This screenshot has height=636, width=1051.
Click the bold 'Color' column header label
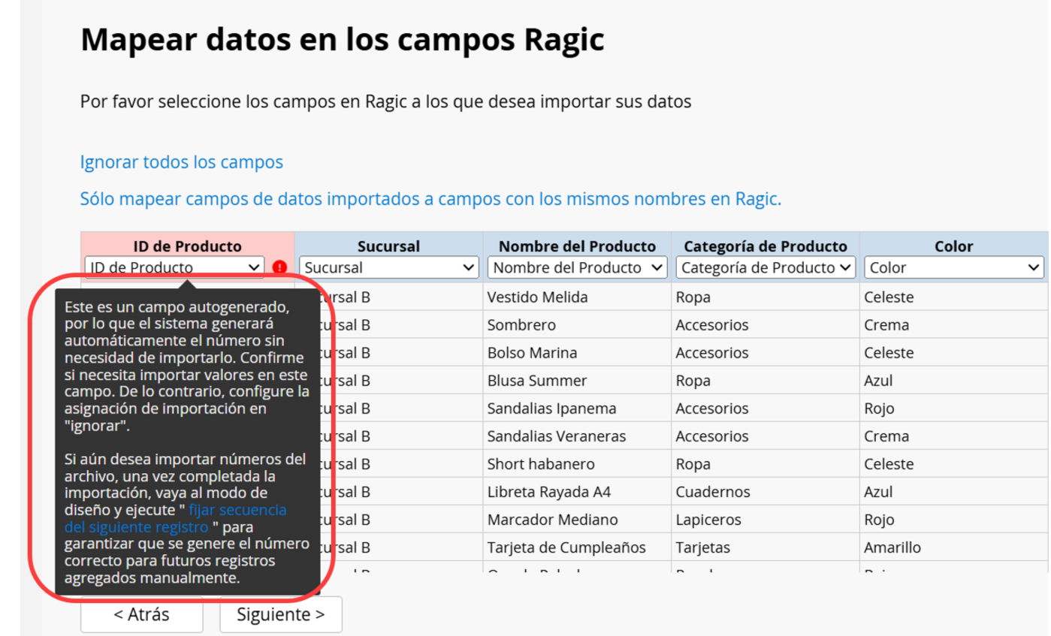pos(954,246)
